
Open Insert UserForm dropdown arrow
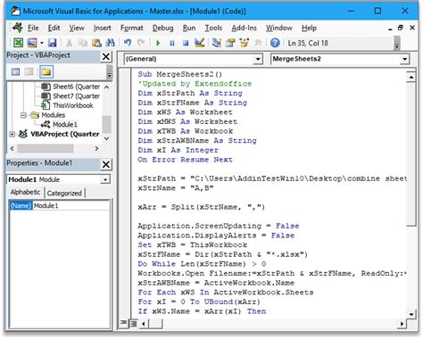tap(42, 43)
